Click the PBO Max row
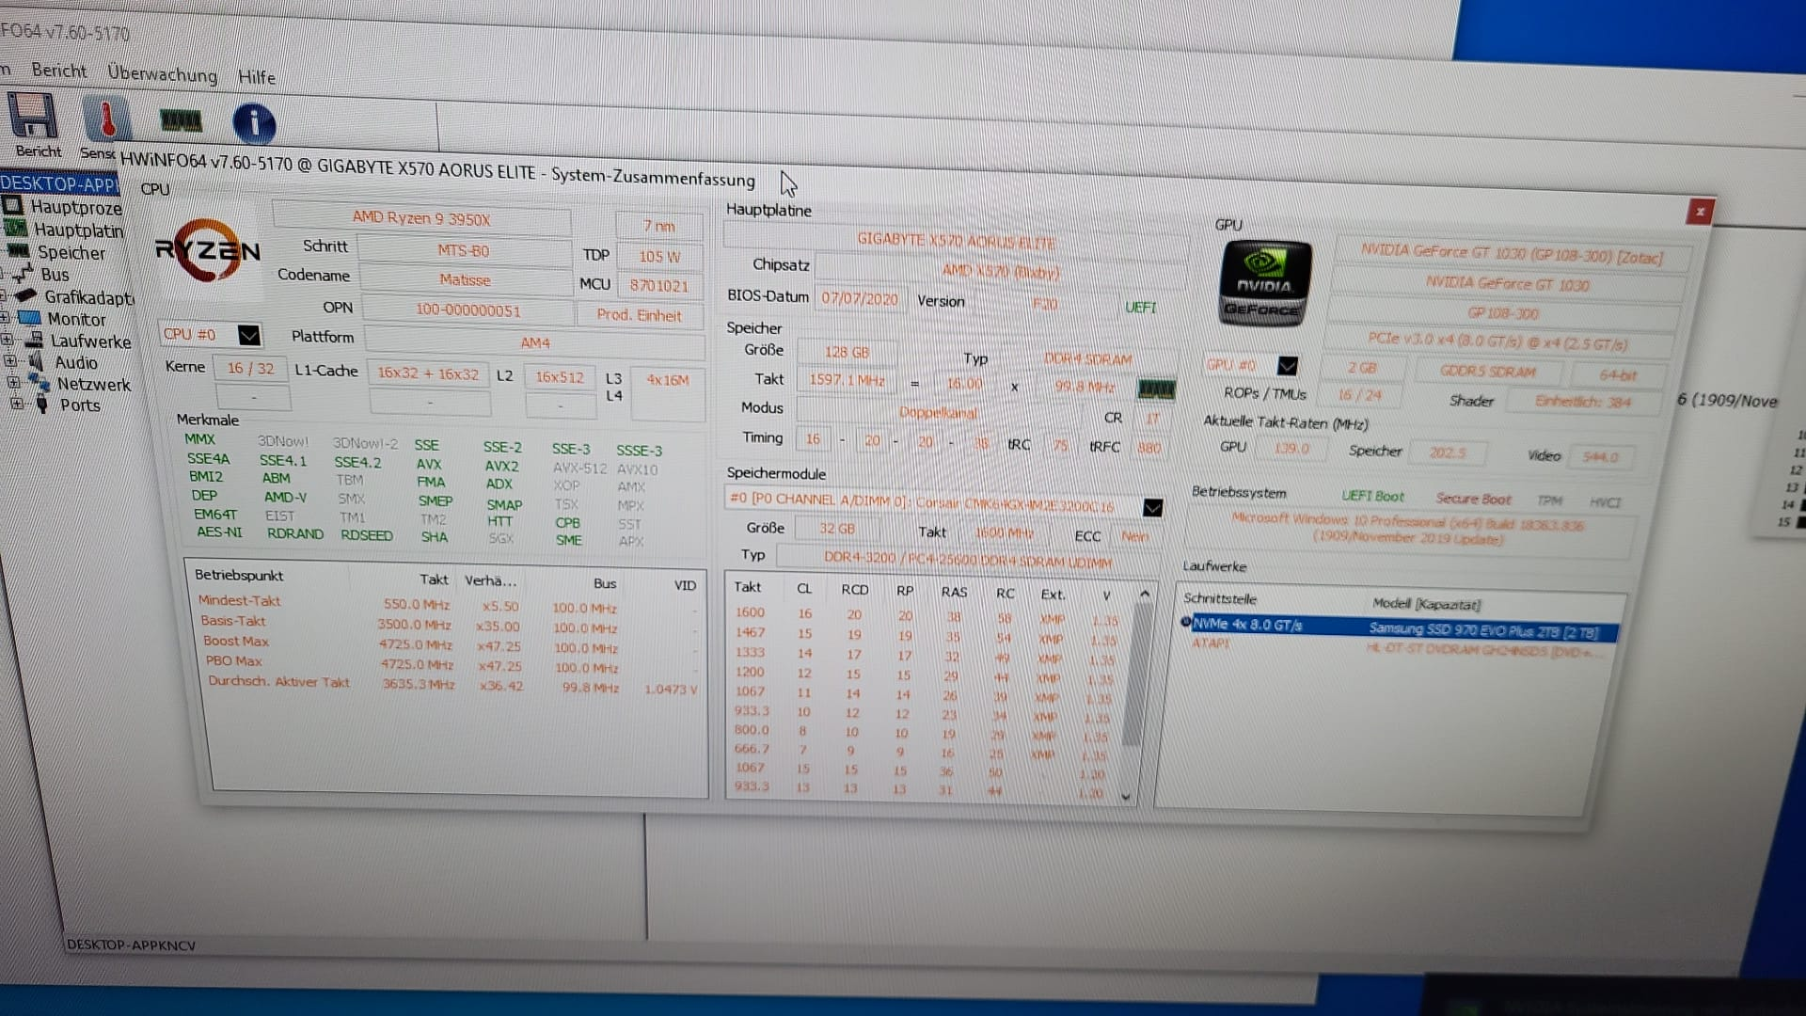The height and width of the screenshot is (1016, 1806). (453, 664)
